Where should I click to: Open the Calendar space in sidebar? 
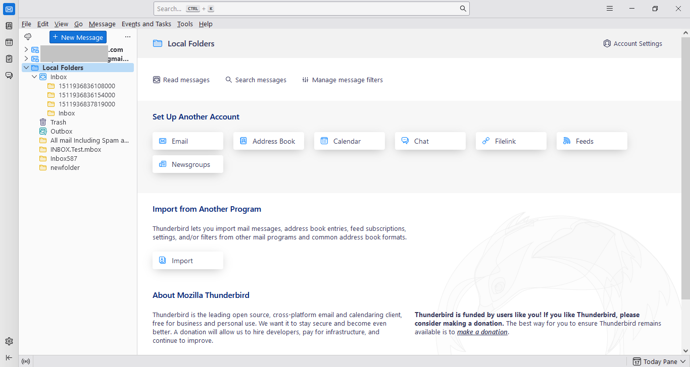pos(9,42)
